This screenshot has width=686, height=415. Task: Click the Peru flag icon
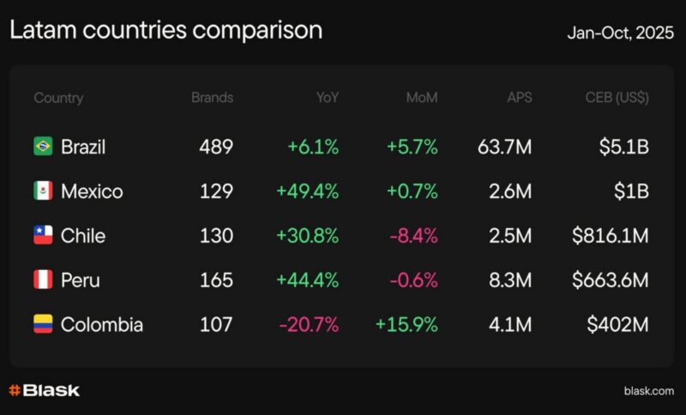click(43, 280)
